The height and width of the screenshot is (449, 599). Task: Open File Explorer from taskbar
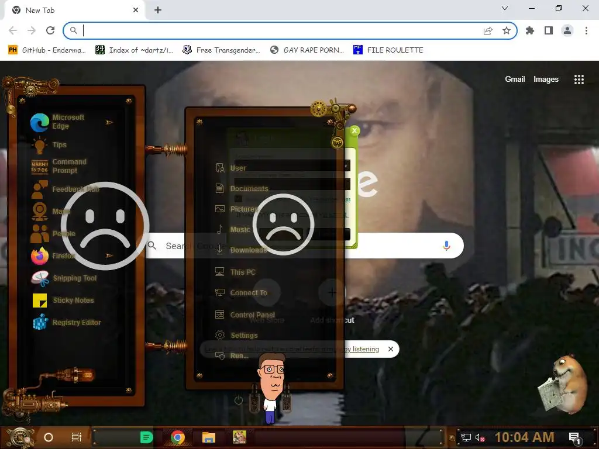(209, 437)
